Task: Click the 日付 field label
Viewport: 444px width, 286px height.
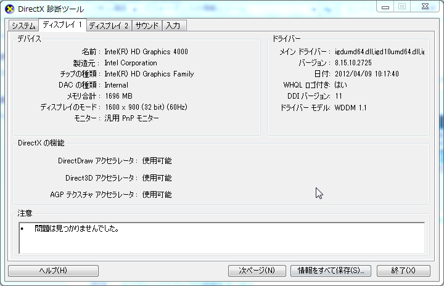Action: point(323,74)
